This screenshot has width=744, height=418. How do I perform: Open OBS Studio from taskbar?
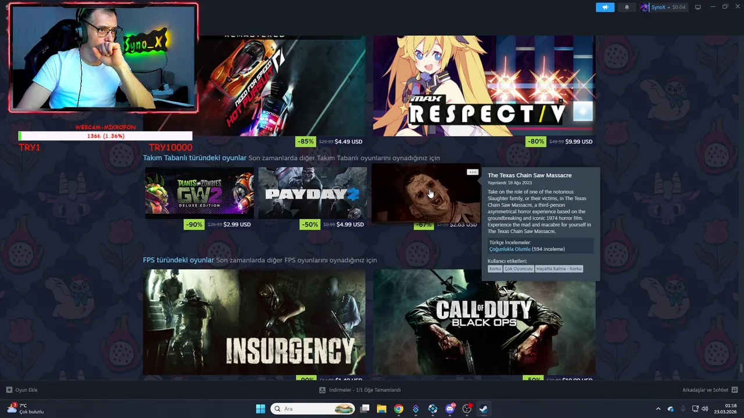(x=467, y=409)
